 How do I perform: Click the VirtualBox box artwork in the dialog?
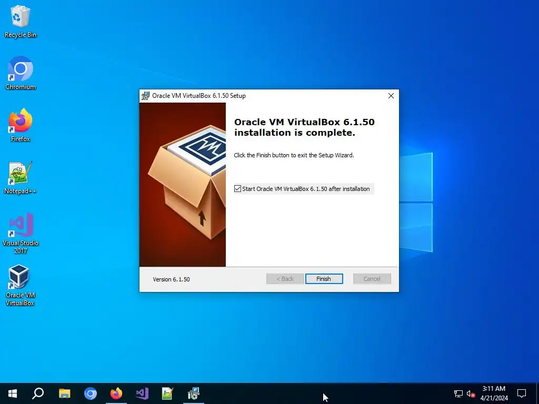[183, 185]
